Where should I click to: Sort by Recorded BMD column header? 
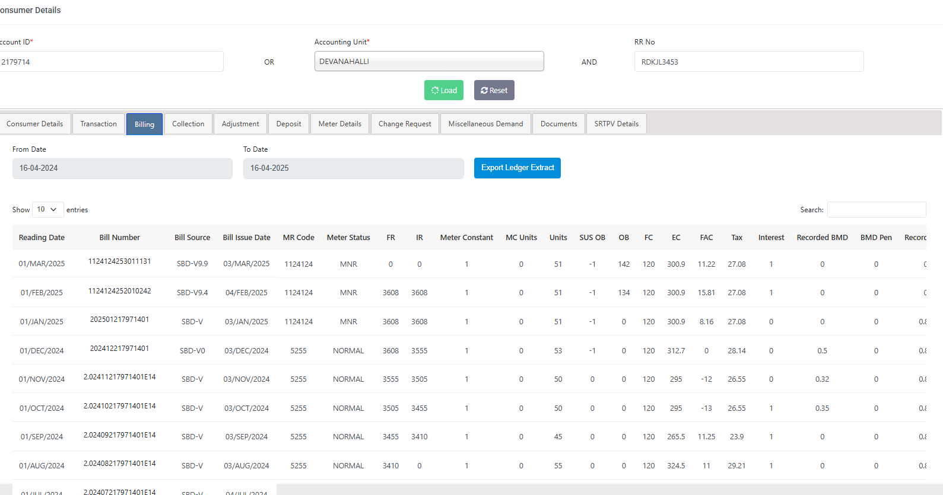click(x=822, y=238)
